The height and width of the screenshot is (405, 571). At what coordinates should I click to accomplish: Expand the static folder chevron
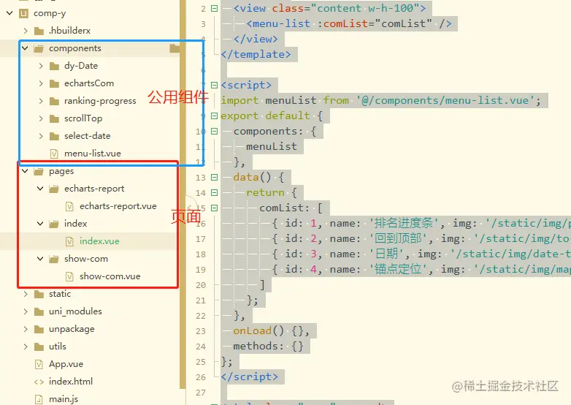[x=26, y=294]
